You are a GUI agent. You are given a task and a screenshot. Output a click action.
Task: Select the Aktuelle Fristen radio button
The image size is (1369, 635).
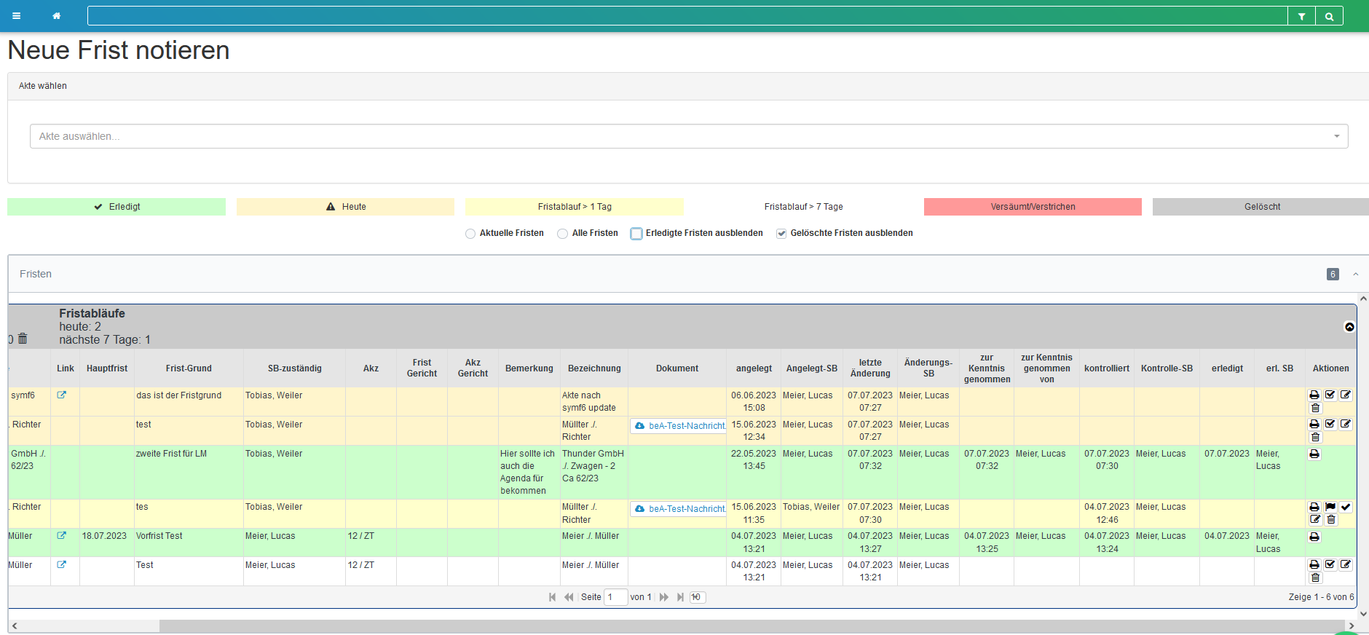click(470, 234)
